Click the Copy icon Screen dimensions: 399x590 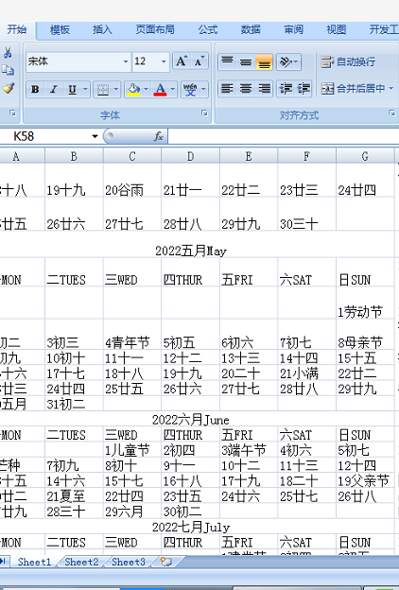pyautogui.click(x=8, y=70)
